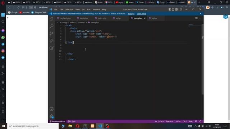
Task: Open errors and warnings count in status bar
Action: click(x=72, y=121)
